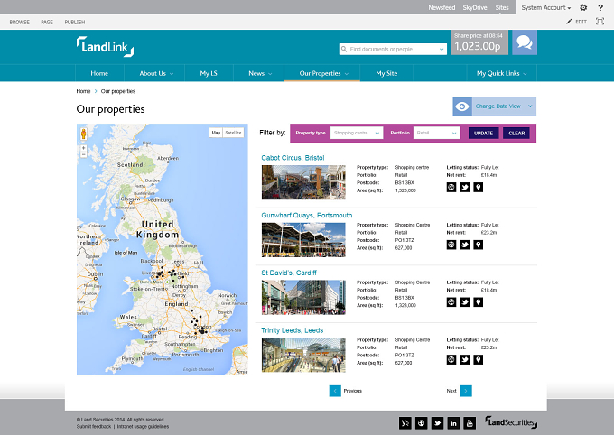
Task: Open Cabot Circus, Bristol link
Action: coord(293,158)
